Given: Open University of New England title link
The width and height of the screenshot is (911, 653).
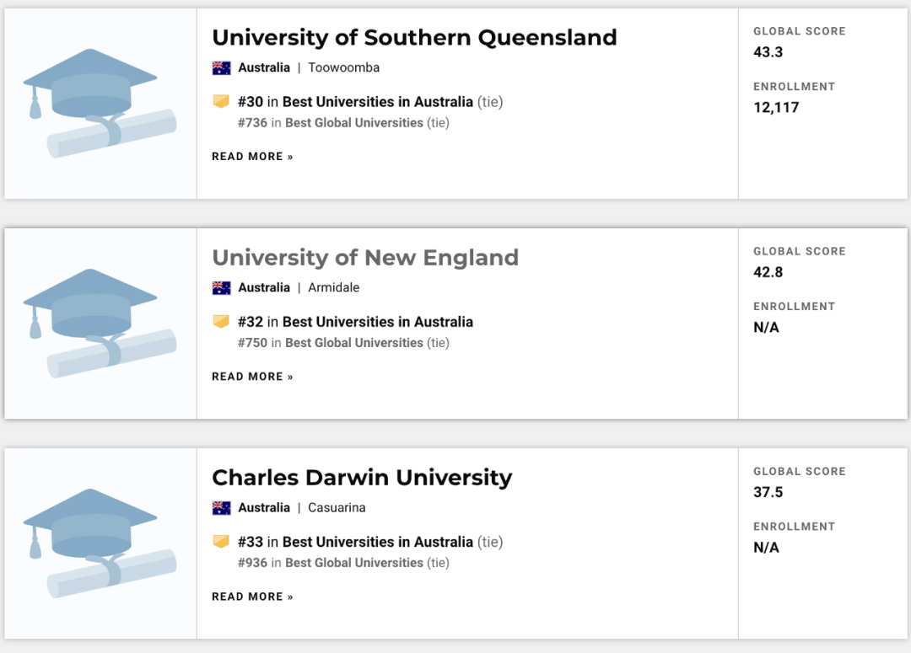Looking at the screenshot, I should (x=364, y=258).
